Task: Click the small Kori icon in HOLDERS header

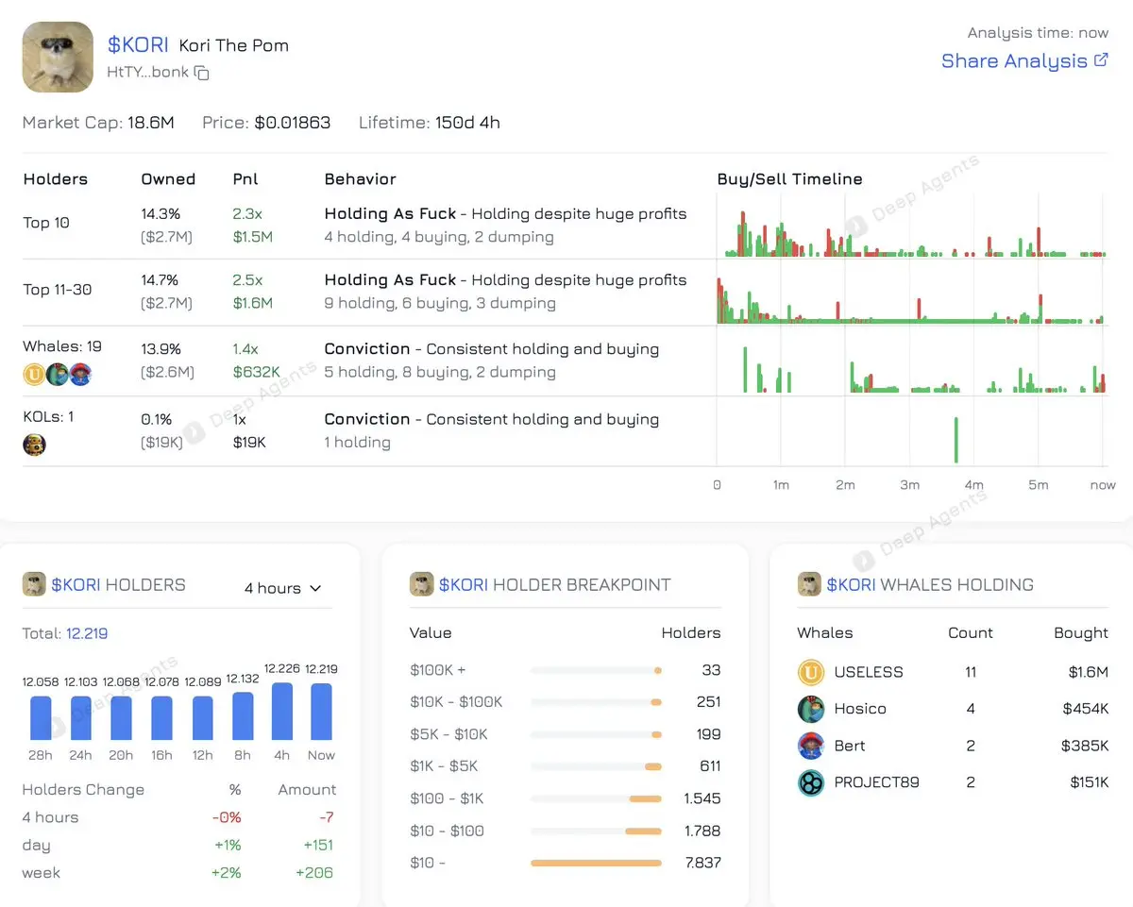Action: coord(34,584)
